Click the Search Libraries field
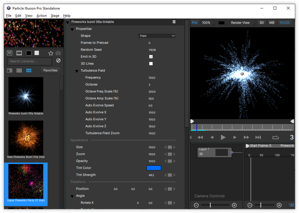Viewport: 299px width, 213px height. [x=29, y=61]
